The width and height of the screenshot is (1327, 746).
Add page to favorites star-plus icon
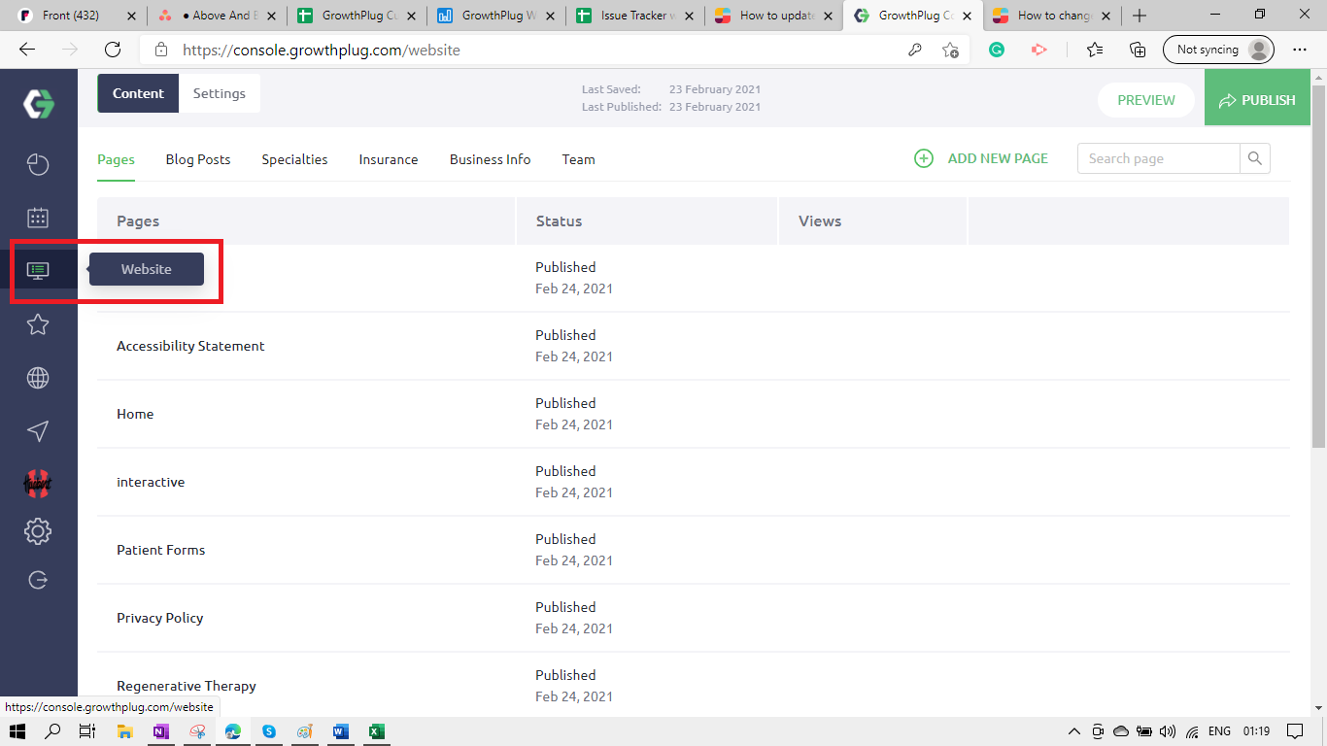pos(950,50)
